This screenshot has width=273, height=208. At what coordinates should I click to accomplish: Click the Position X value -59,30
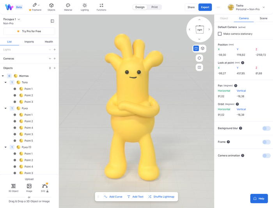pos(222,55)
